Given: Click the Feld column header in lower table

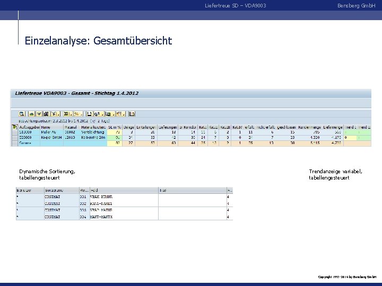Looking at the screenshot, I should point(124,190).
